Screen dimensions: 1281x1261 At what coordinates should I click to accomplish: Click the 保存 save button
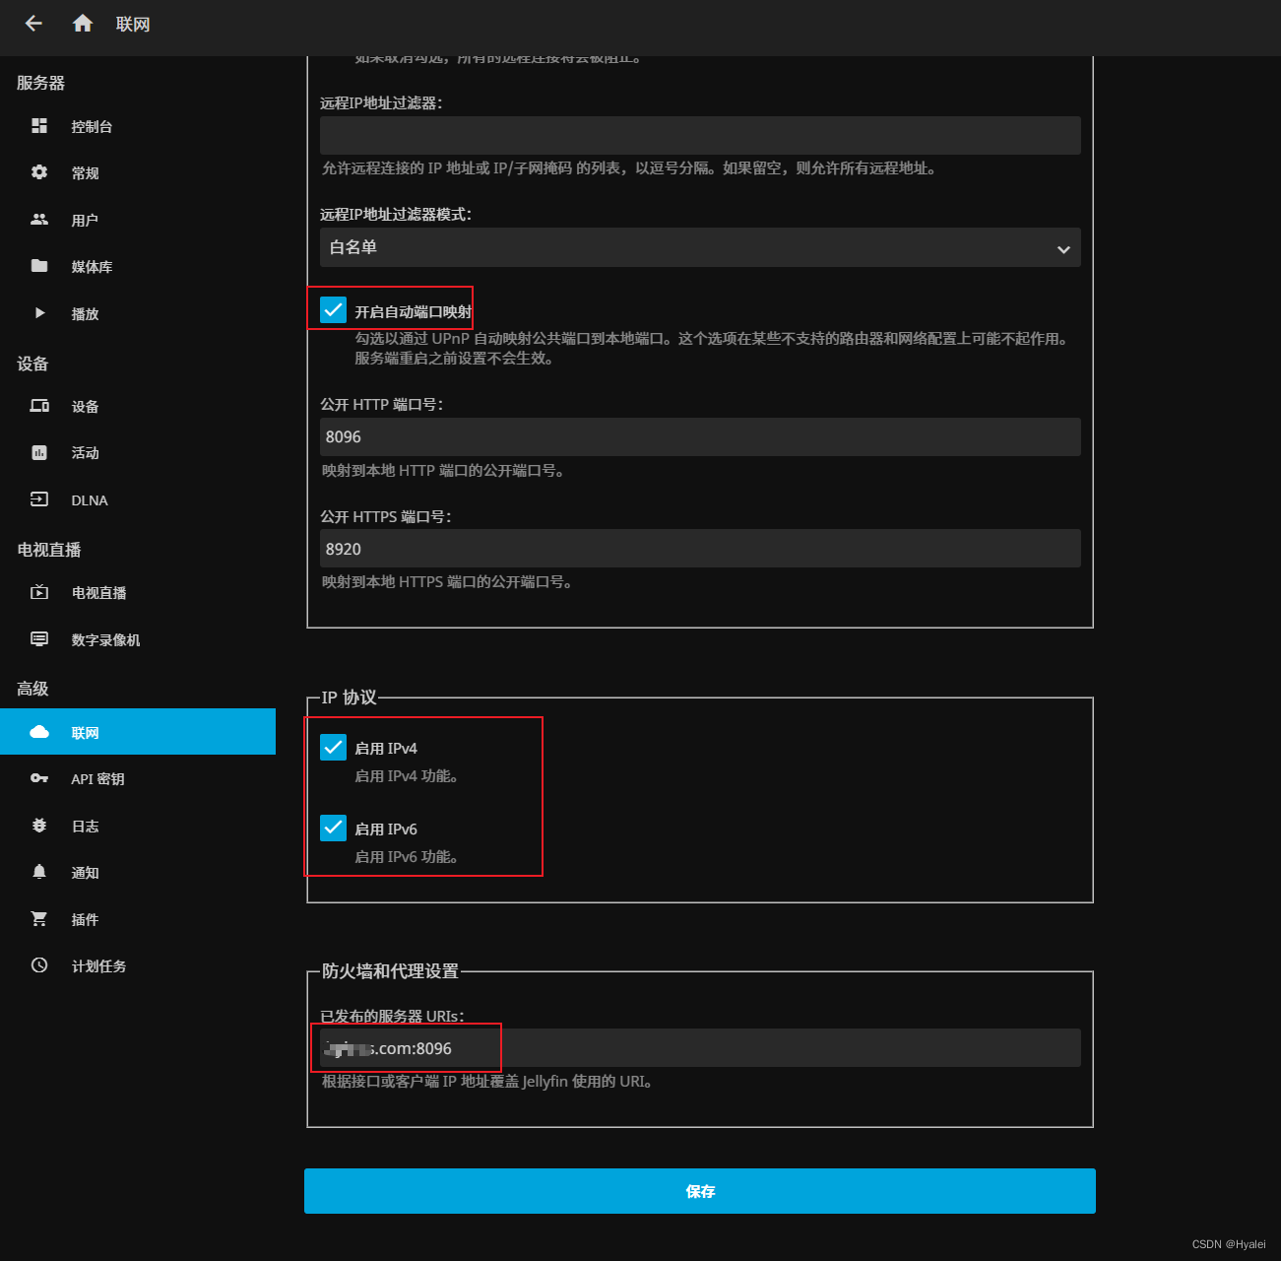(x=700, y=1191)
